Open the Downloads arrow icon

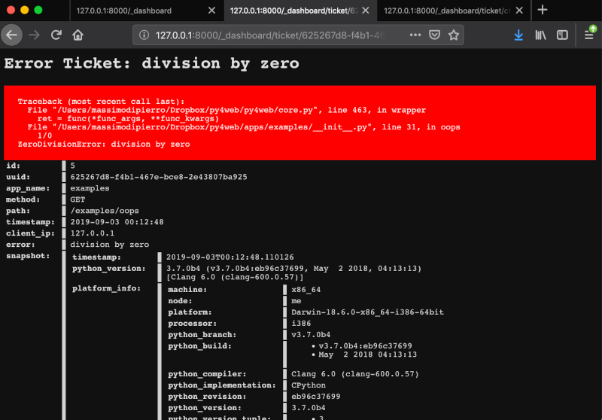[x=518, y=35]
